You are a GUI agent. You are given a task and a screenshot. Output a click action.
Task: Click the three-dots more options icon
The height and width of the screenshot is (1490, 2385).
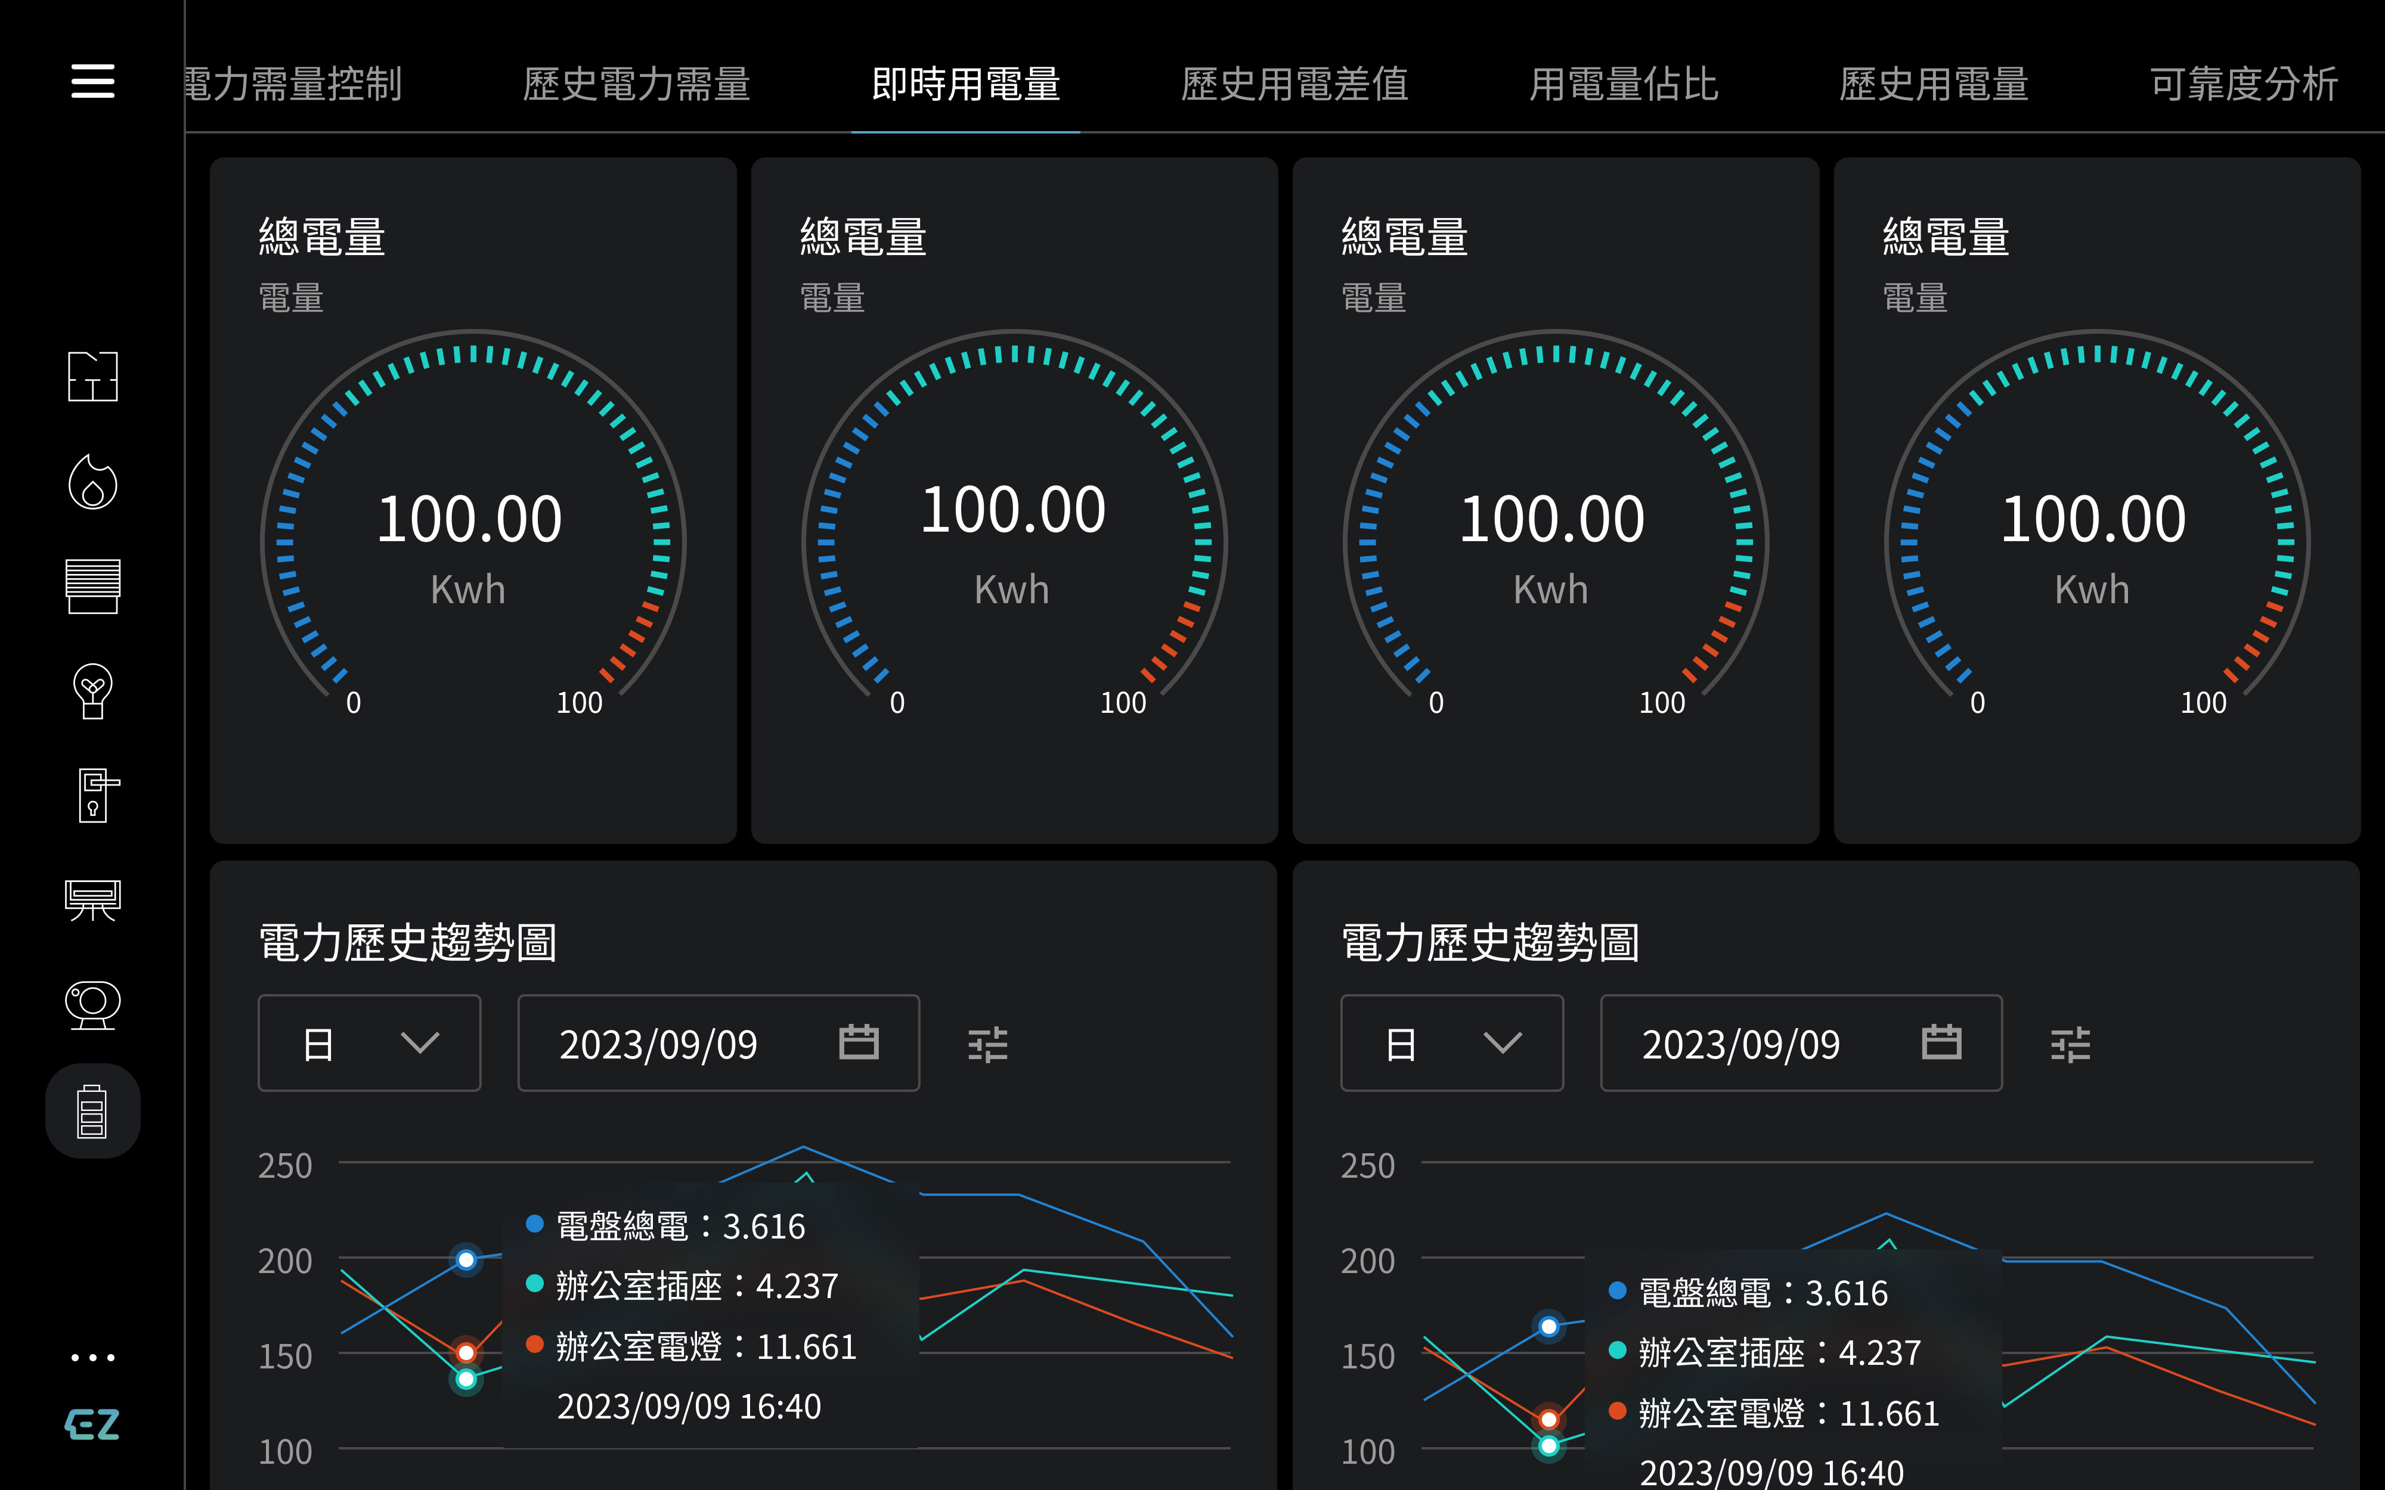(92, 1357)
